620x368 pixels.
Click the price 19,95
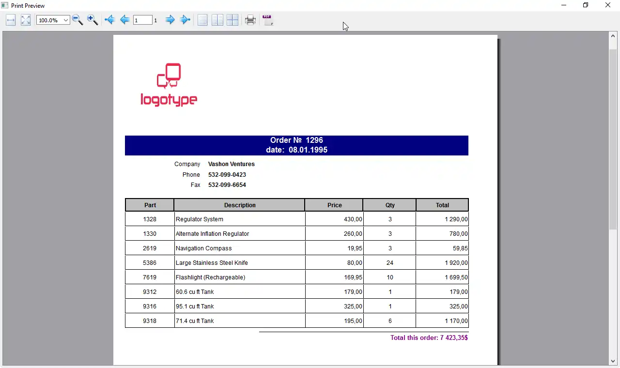pos(355,248)
